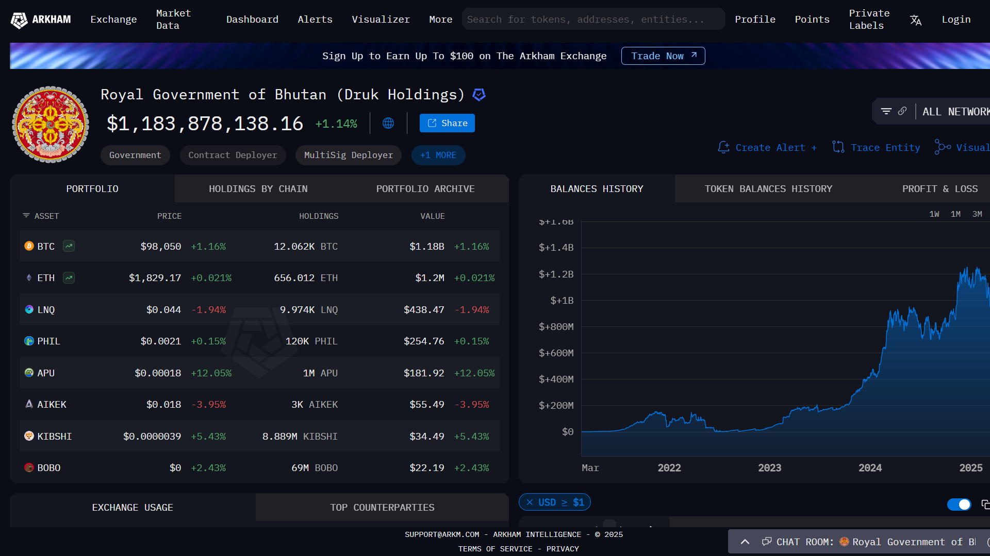Image resolution: width=990 pixels, height=556 pixels.
Task: Click the filter lines icon near All Networks
Action: 886,111
